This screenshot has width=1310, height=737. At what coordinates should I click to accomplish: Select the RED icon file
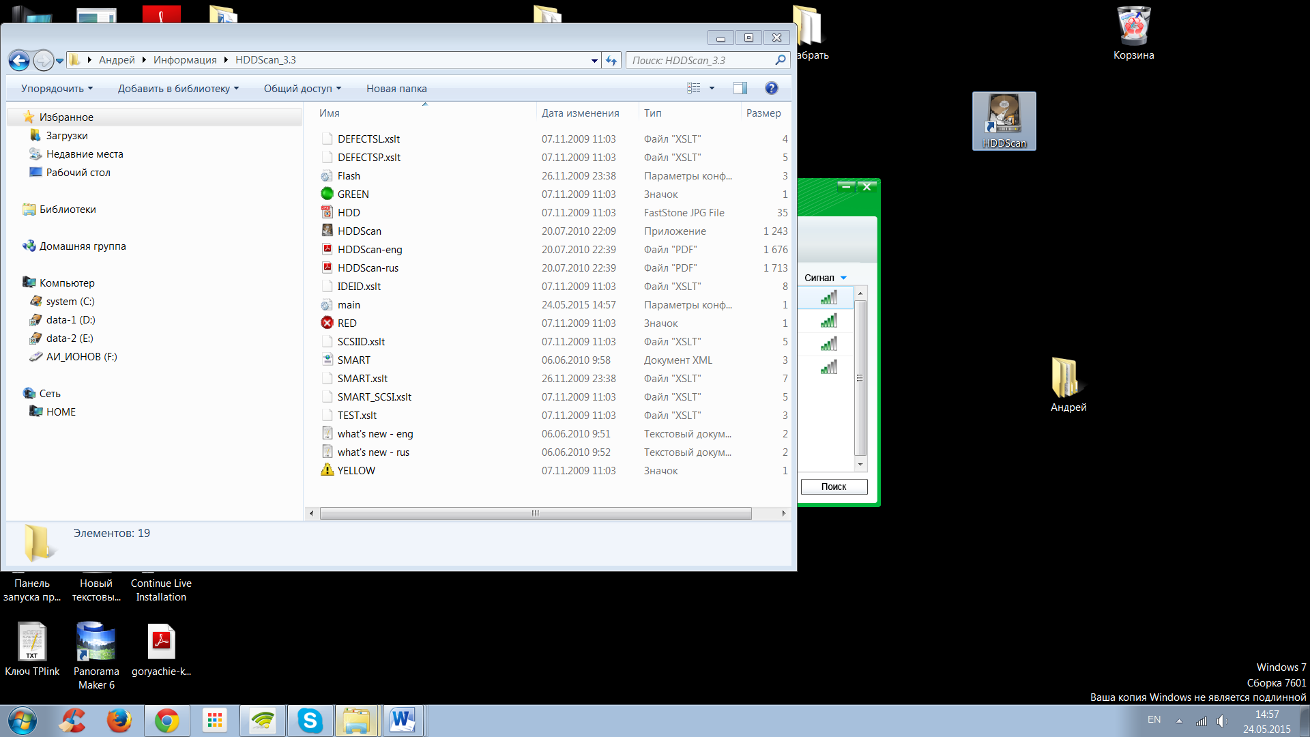(327, 323)
